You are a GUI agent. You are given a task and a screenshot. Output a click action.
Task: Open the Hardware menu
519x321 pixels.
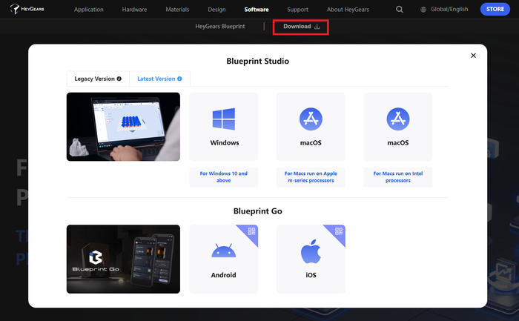point(134,10)
